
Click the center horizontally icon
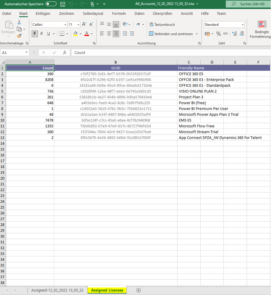coord(109,34)
